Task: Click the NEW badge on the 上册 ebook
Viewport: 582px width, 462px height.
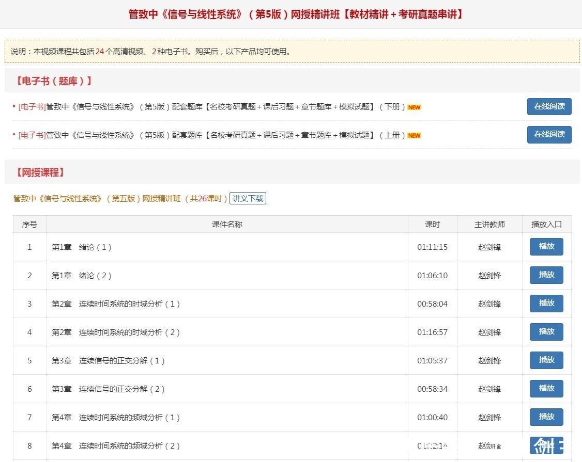Action: coord(413,135)
